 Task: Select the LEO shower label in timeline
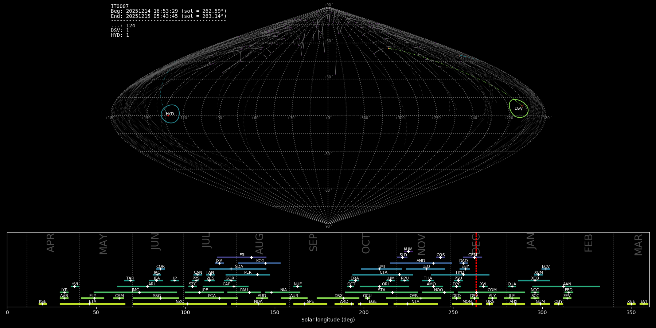tap(426, 266)
